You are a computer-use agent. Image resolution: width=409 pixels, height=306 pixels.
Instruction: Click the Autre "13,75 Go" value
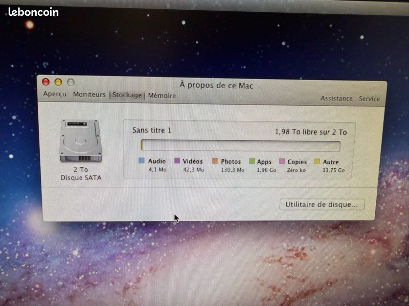(x=334, y=170)
